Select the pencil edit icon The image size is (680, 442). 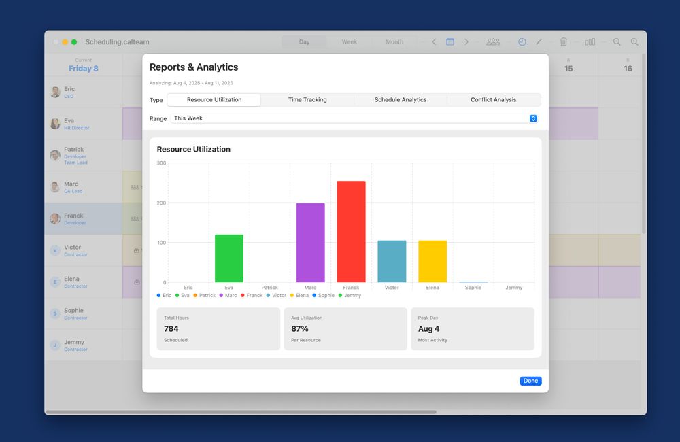click(x=539, y=42)
